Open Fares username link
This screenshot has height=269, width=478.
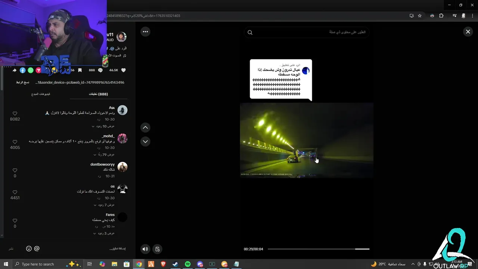coord(110,215)
